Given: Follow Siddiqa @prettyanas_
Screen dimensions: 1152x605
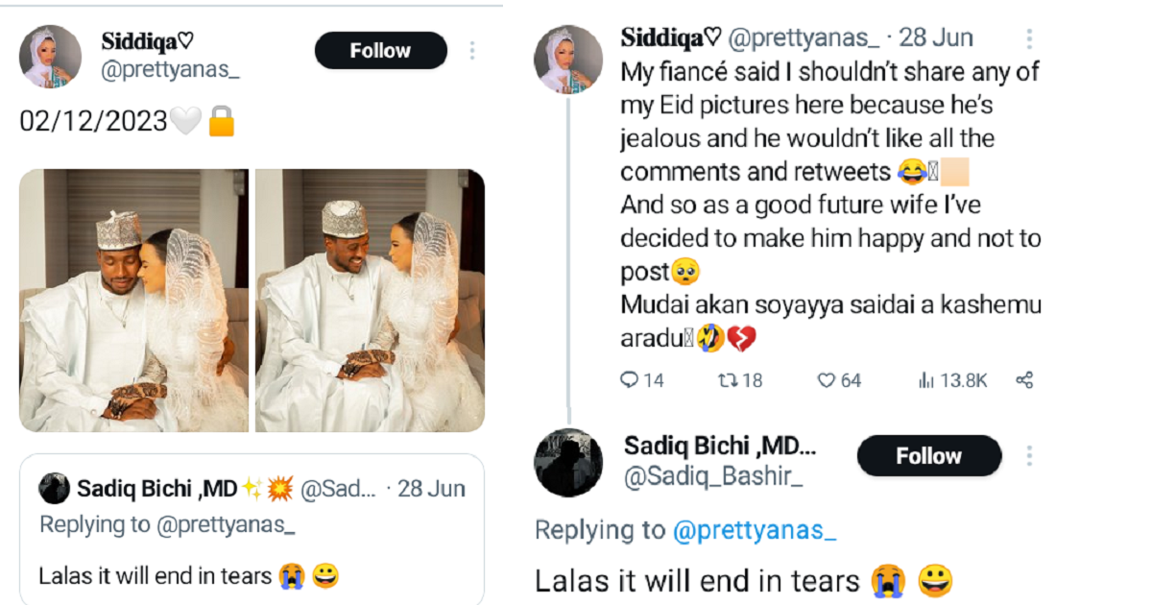Looking at the screenshot, I should pyautogui.click(x=380, y=51).
